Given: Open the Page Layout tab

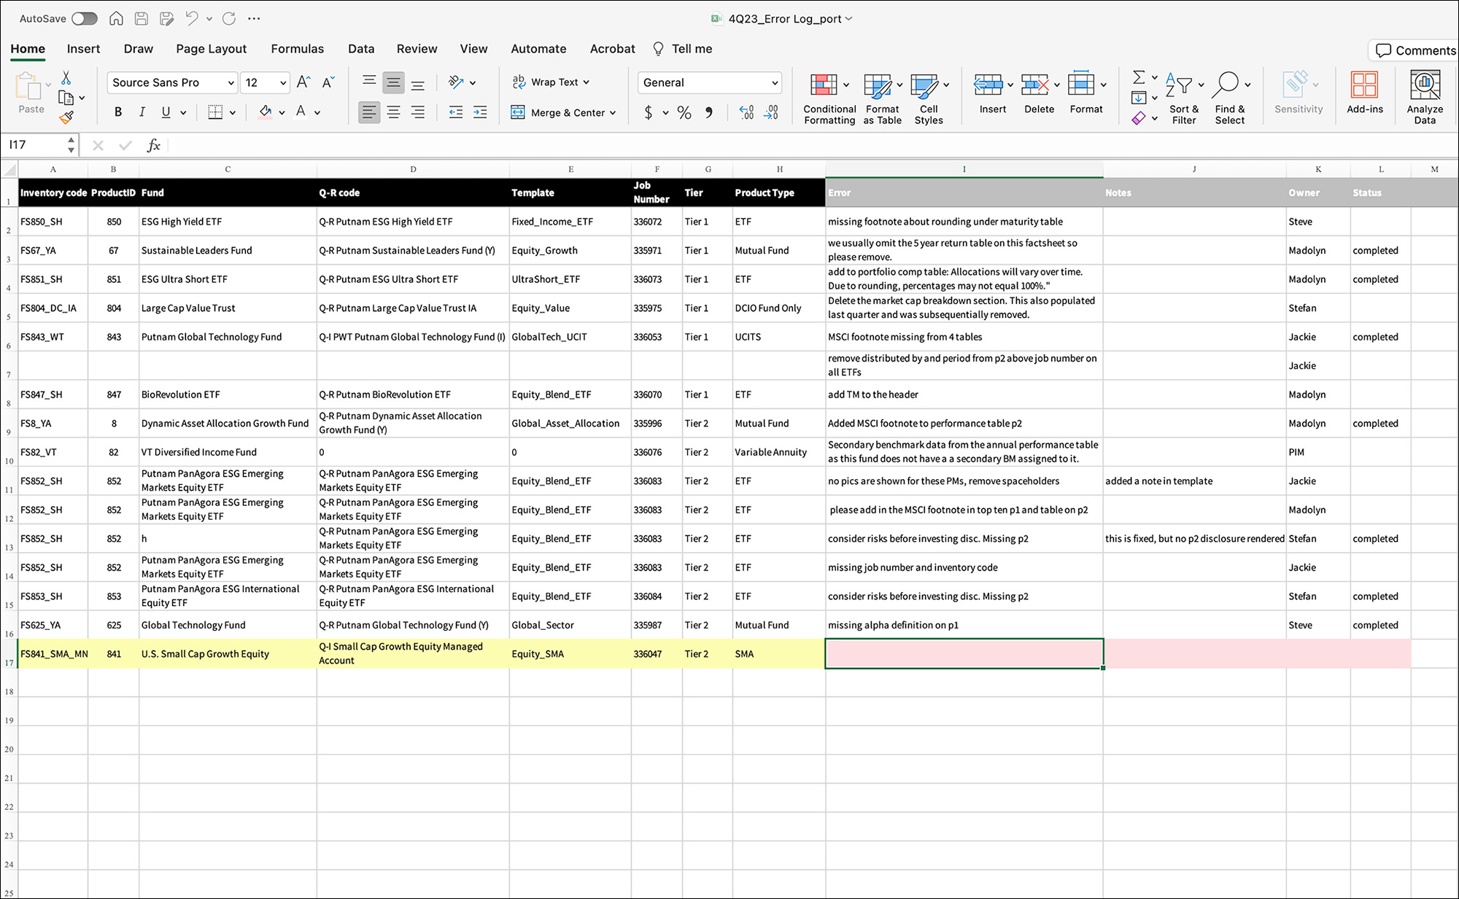Looking at the screenshot, I should [x=211, y=49].
